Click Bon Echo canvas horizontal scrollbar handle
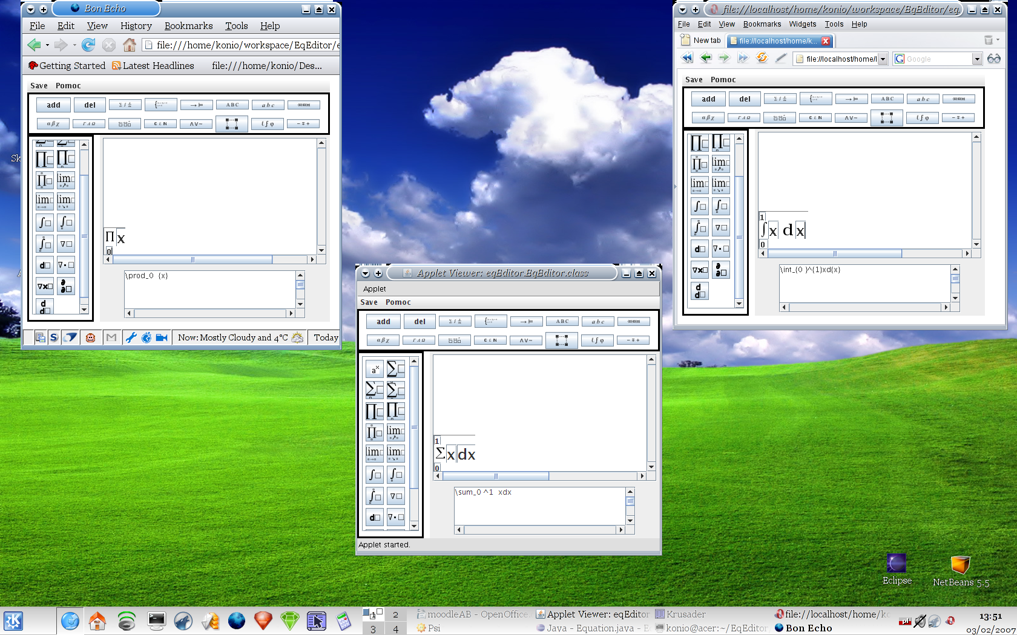The width and height of the screenshot is (1017, 635). 193,260
